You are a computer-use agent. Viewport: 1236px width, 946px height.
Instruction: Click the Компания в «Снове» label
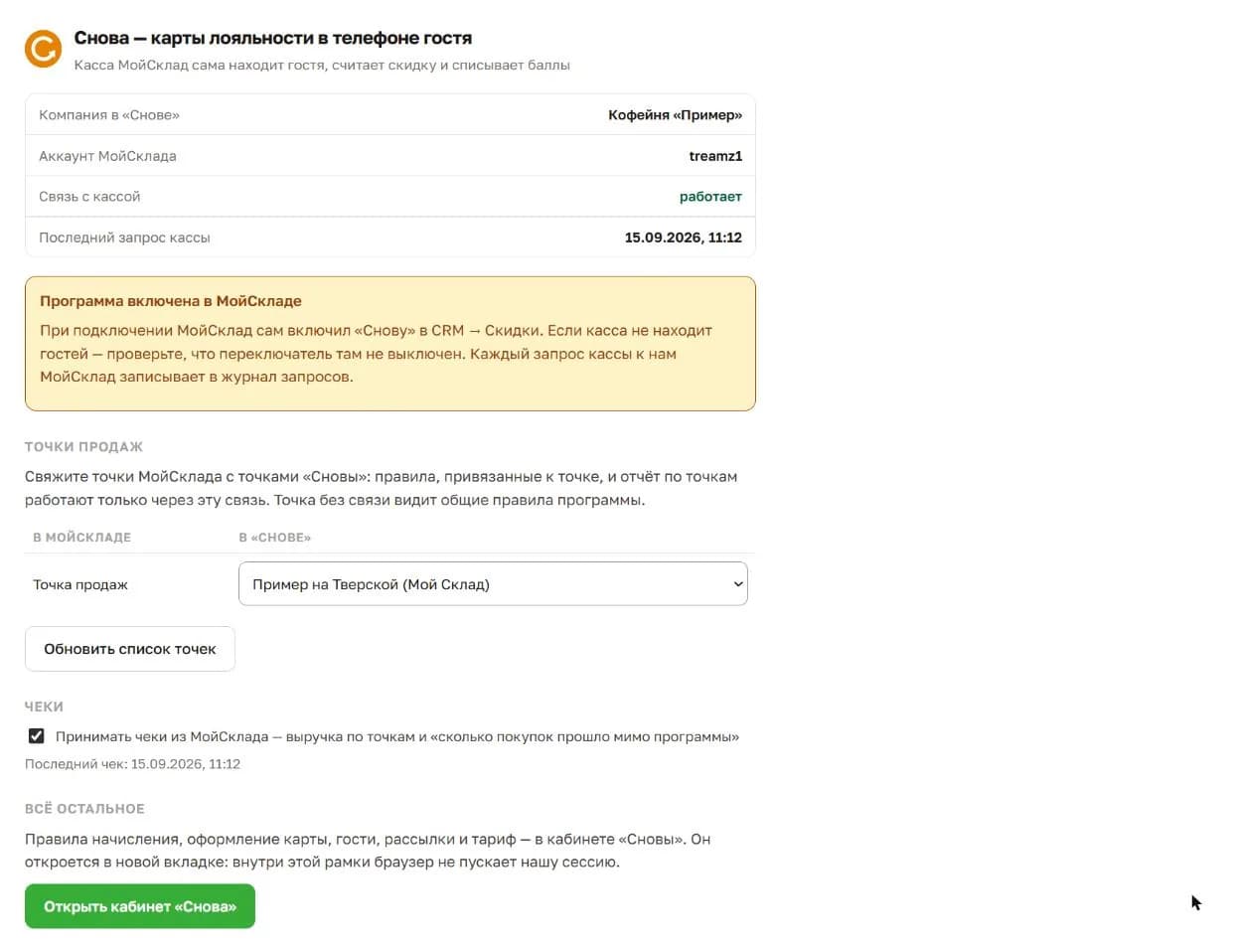109,115
